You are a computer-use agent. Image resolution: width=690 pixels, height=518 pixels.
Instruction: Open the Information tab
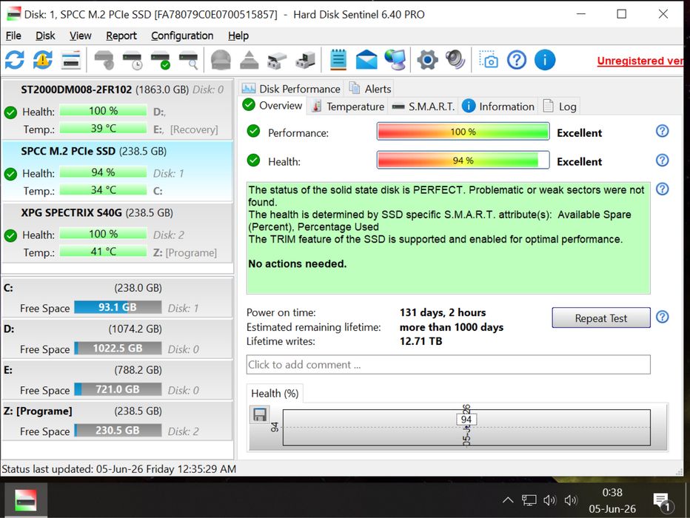point(498,107)
